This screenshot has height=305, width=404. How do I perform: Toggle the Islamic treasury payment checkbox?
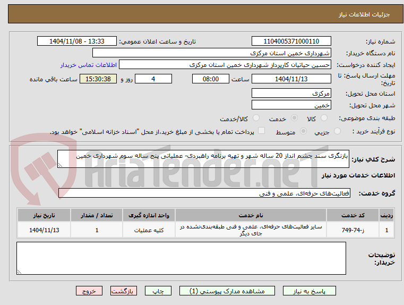coord(262,131)
